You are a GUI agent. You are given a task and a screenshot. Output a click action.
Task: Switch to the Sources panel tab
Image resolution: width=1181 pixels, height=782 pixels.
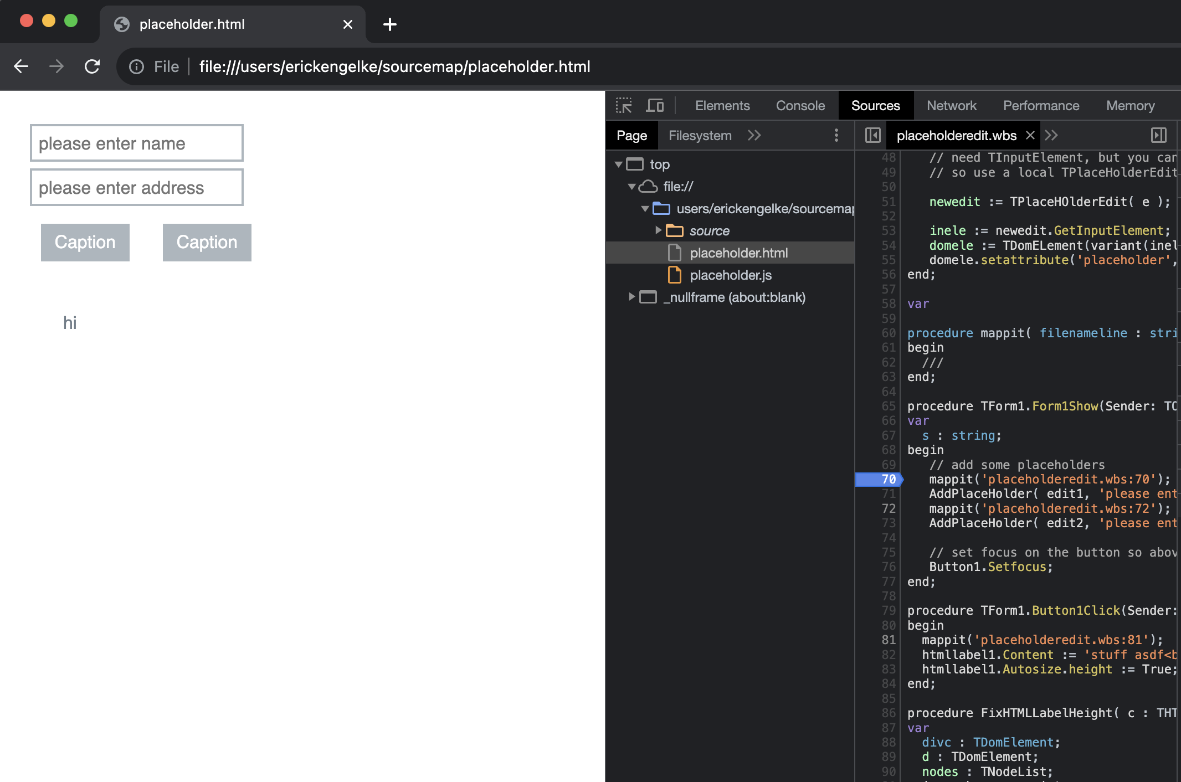[875, 105]
